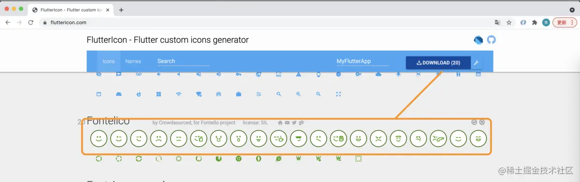Pick the Chrome browser font icon

pos(239,159)
